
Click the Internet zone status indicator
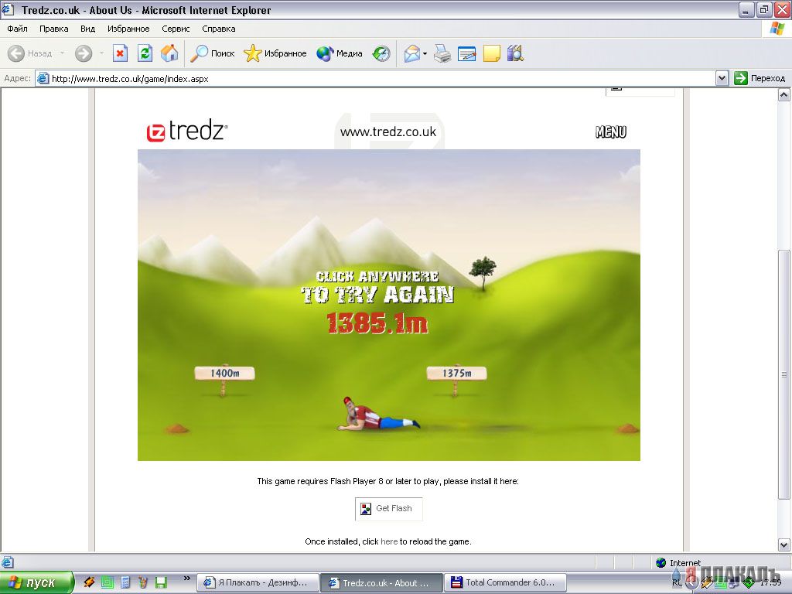pos(678,563)
